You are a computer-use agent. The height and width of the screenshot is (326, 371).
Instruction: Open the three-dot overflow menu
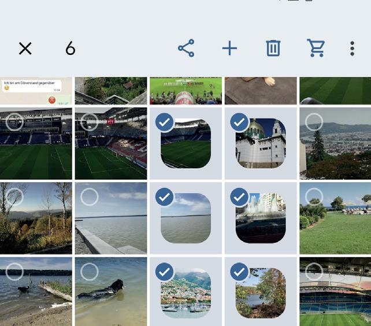coord(352,49)
